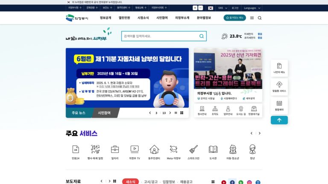Click the 즐겨찾는 메뉴 button
328x184 pixels.
tap(235, 18)
